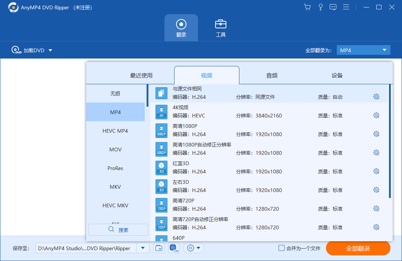Select the 视频 tab
402x261 pixels.
click(207, 75)
